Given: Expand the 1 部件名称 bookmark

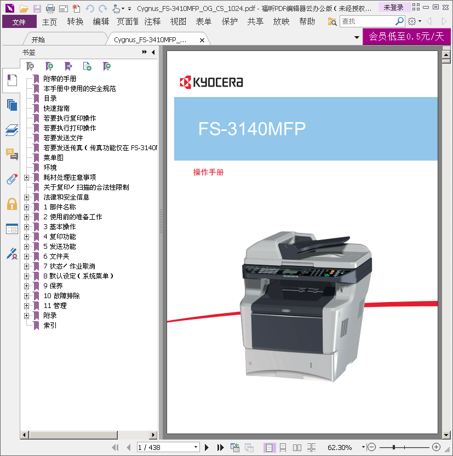Looking at the screenshot, I should pyautogui.click(x=26, y=207).
